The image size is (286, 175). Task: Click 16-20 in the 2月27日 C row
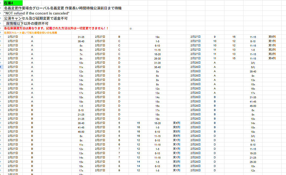pos(157,54)
